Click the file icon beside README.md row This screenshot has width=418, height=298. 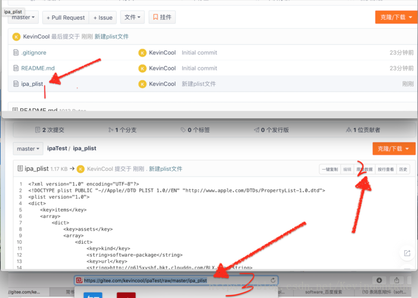[16, 68]
